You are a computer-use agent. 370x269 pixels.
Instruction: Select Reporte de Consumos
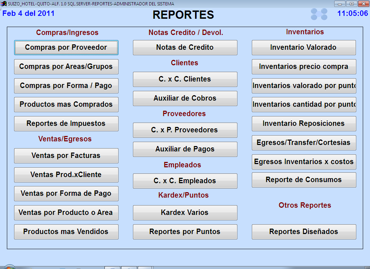pyautogui.click(x=304, y=180)
